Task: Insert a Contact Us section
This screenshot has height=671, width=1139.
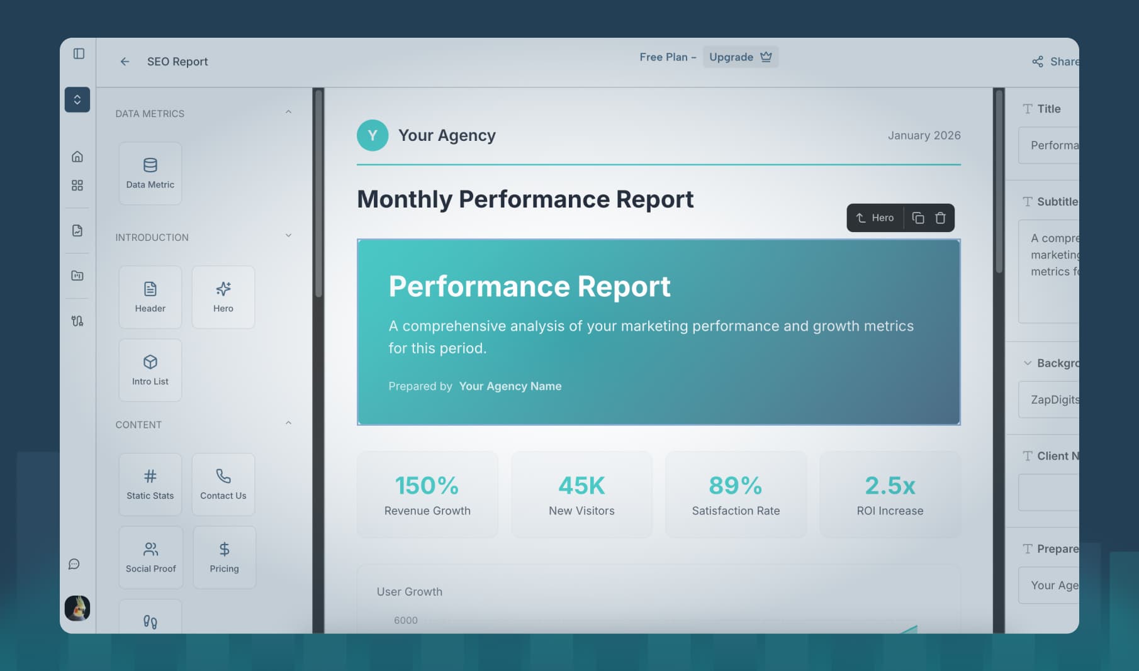Action: pyautogui.click(x=223, y=484)
